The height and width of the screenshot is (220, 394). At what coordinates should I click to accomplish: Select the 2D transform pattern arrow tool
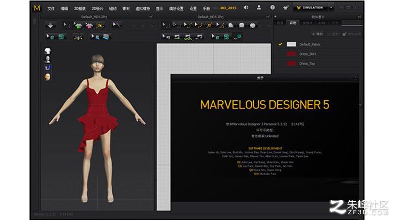166,25
